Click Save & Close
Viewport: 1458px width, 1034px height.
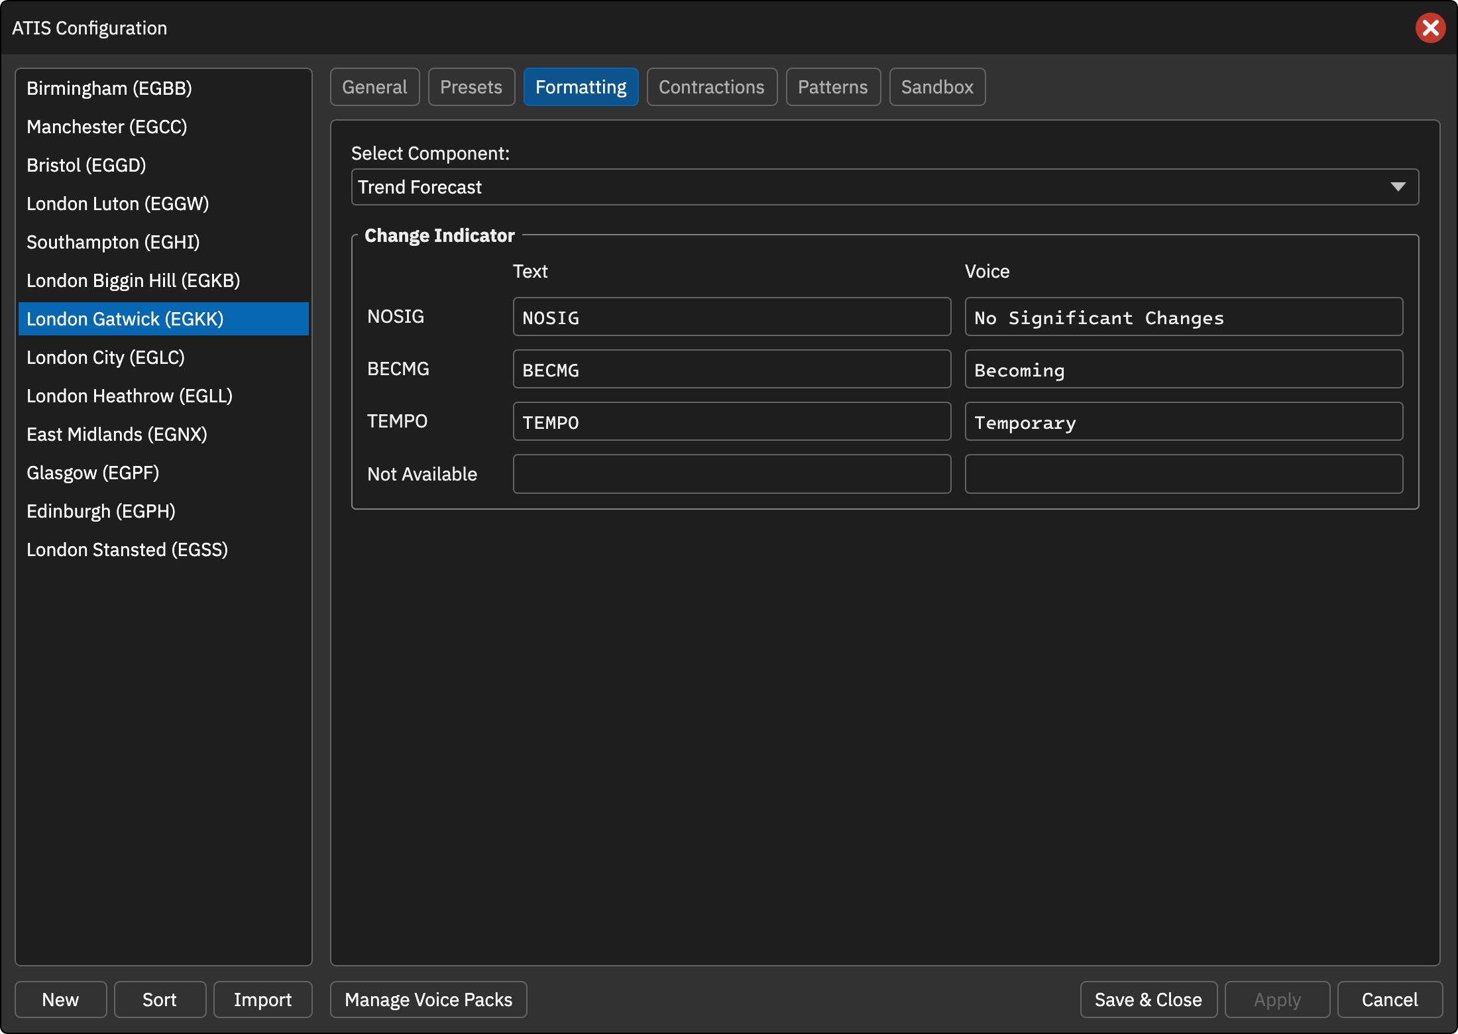[1149, 1000]
